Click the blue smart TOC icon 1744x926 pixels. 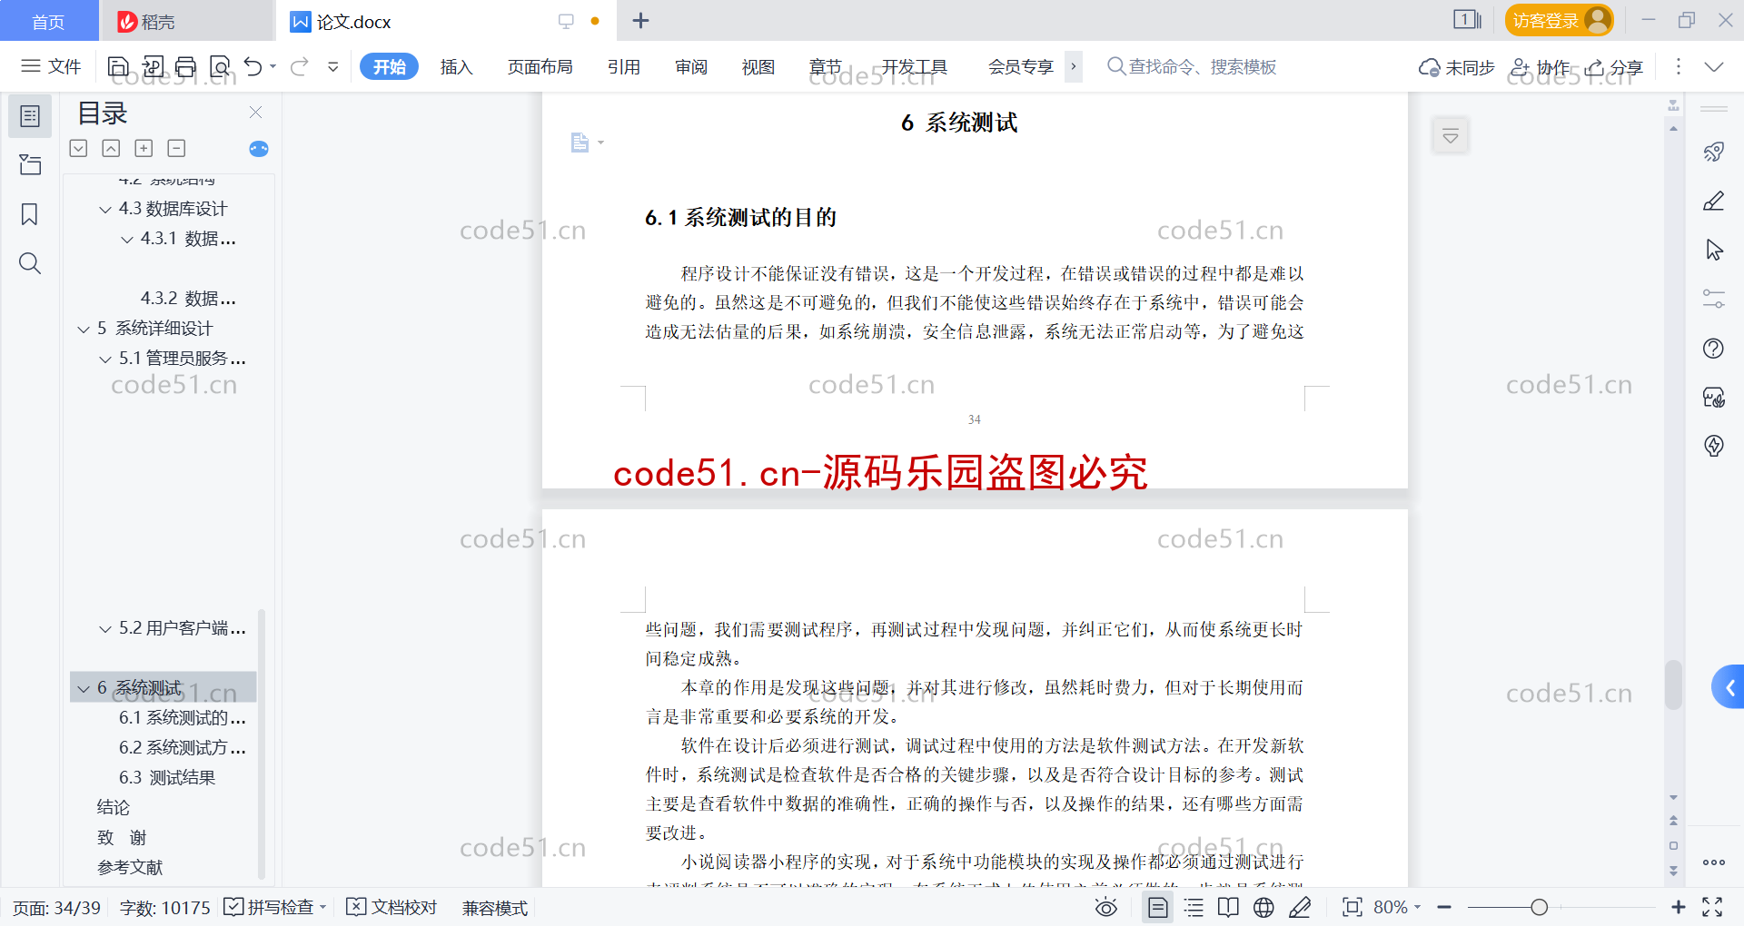click(x=259, y=149)
